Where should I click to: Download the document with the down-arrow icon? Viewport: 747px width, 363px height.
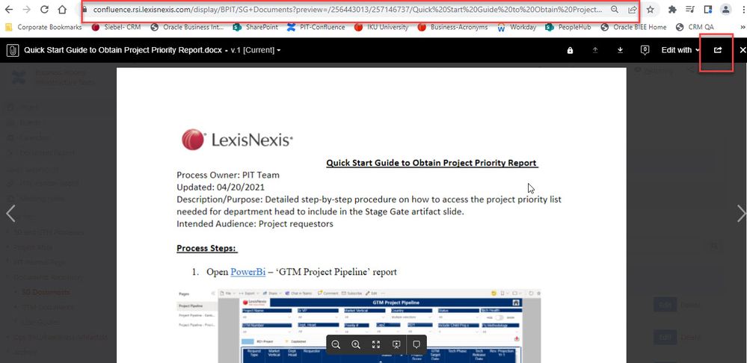[621, 50]
